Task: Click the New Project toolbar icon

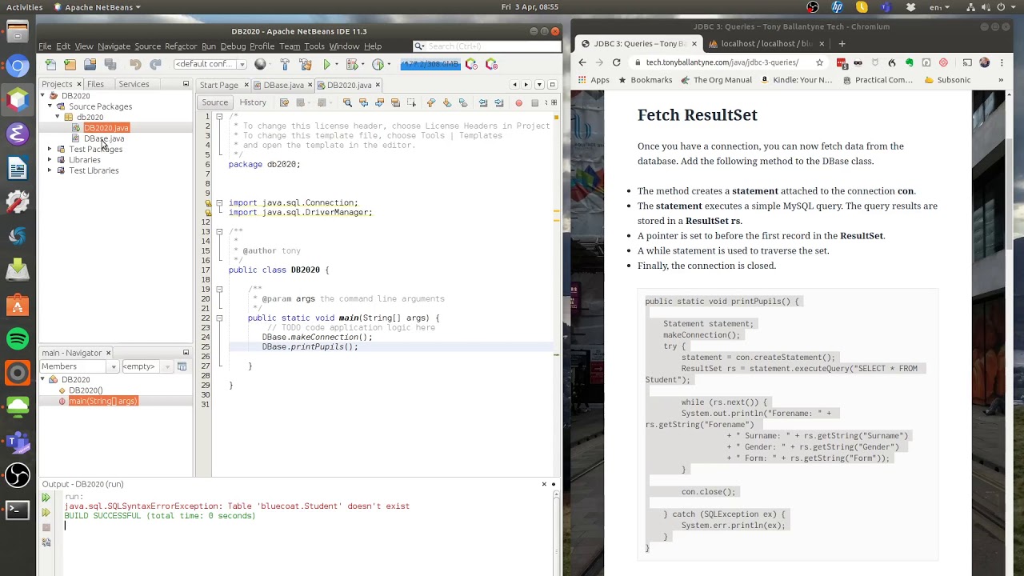Action: 70,64
